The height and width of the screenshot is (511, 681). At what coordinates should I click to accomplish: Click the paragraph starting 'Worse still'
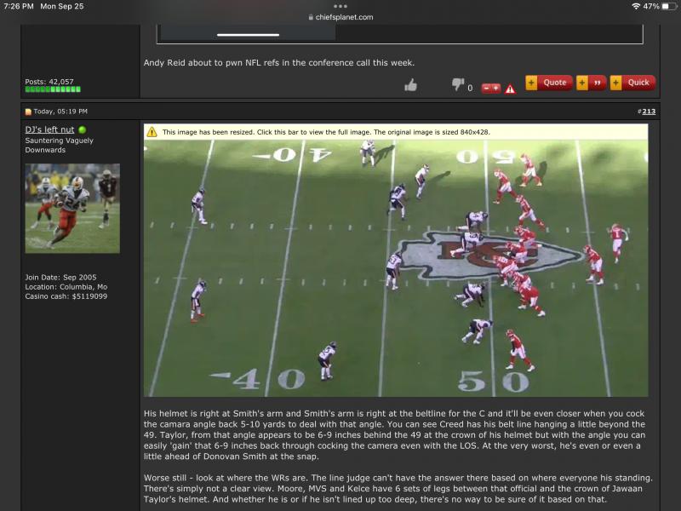pyautogui.click(x=398, y=488)
